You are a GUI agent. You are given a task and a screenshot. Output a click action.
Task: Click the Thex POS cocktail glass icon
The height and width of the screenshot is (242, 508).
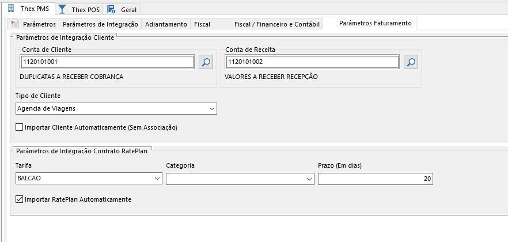62,9
